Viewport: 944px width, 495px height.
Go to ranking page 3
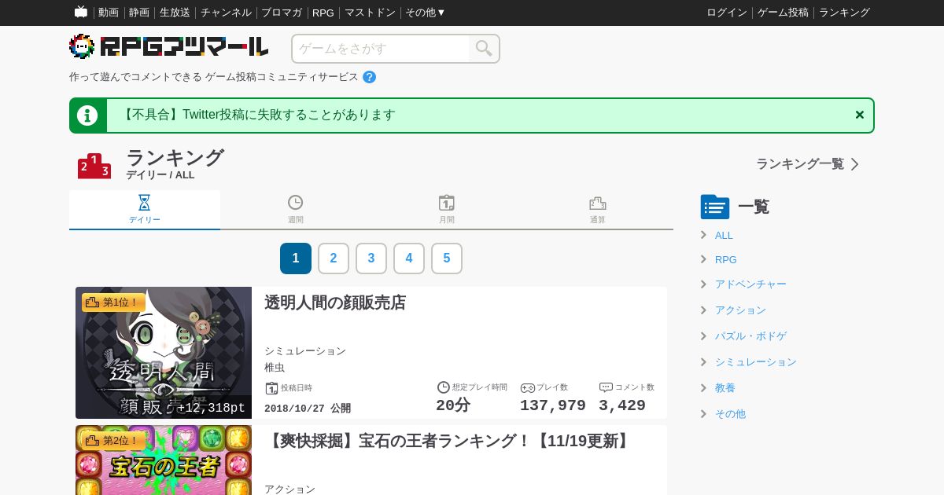371,258
